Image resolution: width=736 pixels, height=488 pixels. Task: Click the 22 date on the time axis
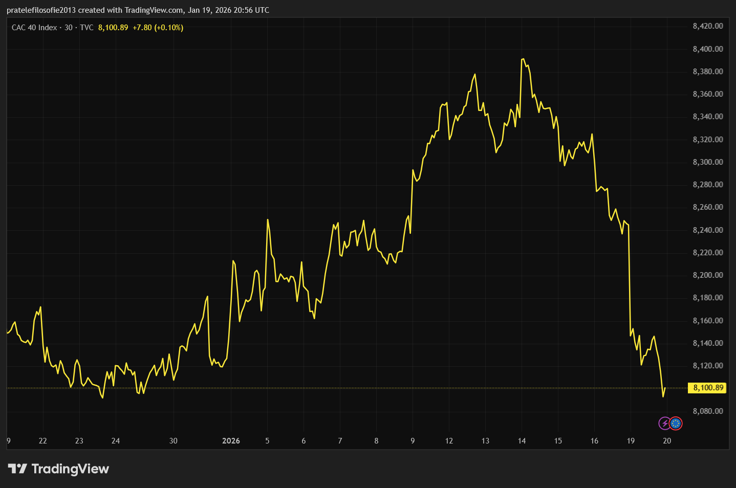42,440
